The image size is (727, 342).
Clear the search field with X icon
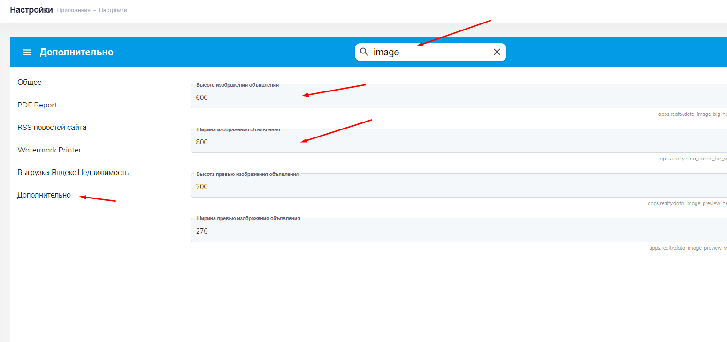pos(497,52)
